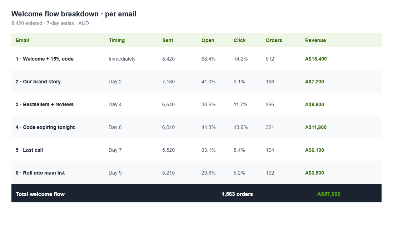This screenshot has height=228, width=393.
Task: Click the 'Day 6' timing cell
Action: point(115,127)
